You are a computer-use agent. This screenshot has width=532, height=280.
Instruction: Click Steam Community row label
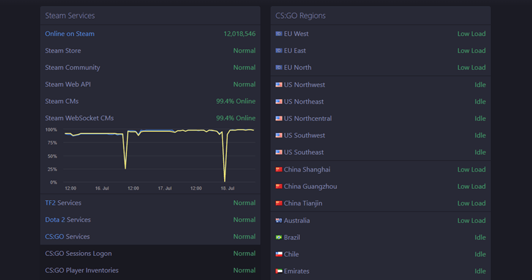(72, 68)
